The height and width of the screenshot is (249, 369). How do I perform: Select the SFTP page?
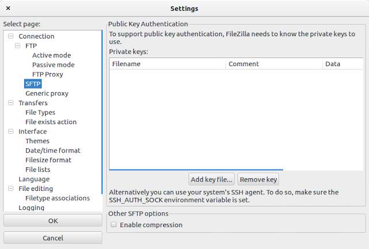33,84
